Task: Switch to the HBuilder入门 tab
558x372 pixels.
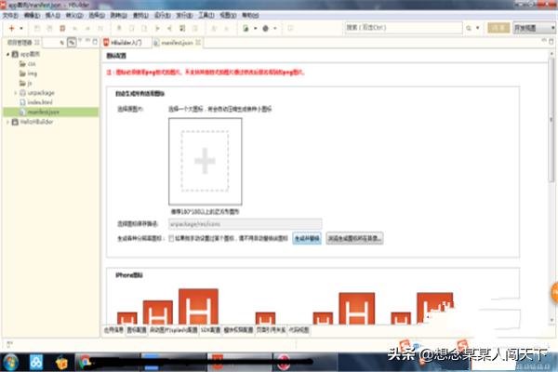Action: [x=125, y=43]
